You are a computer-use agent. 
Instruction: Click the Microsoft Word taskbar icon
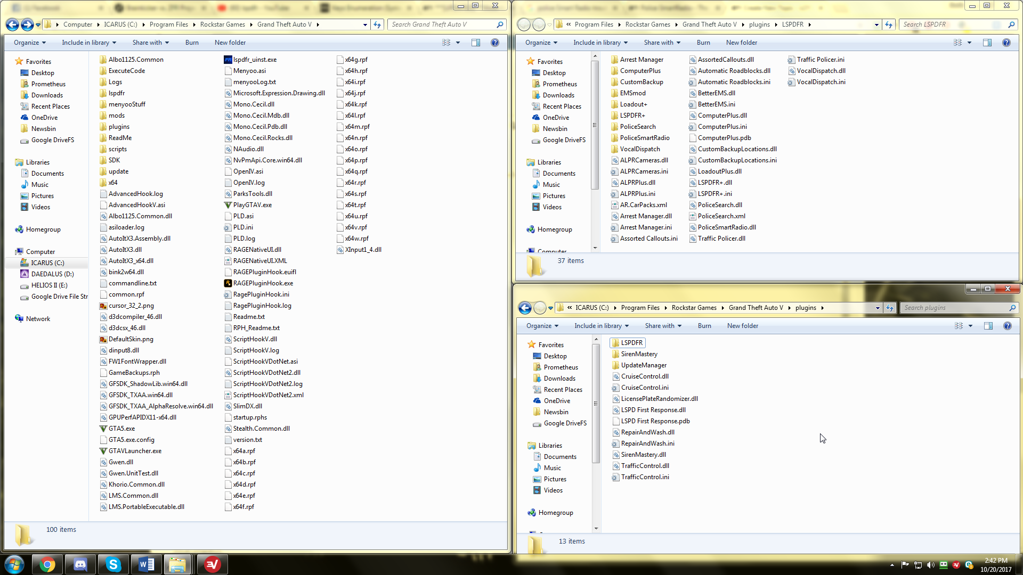(146, 564)
